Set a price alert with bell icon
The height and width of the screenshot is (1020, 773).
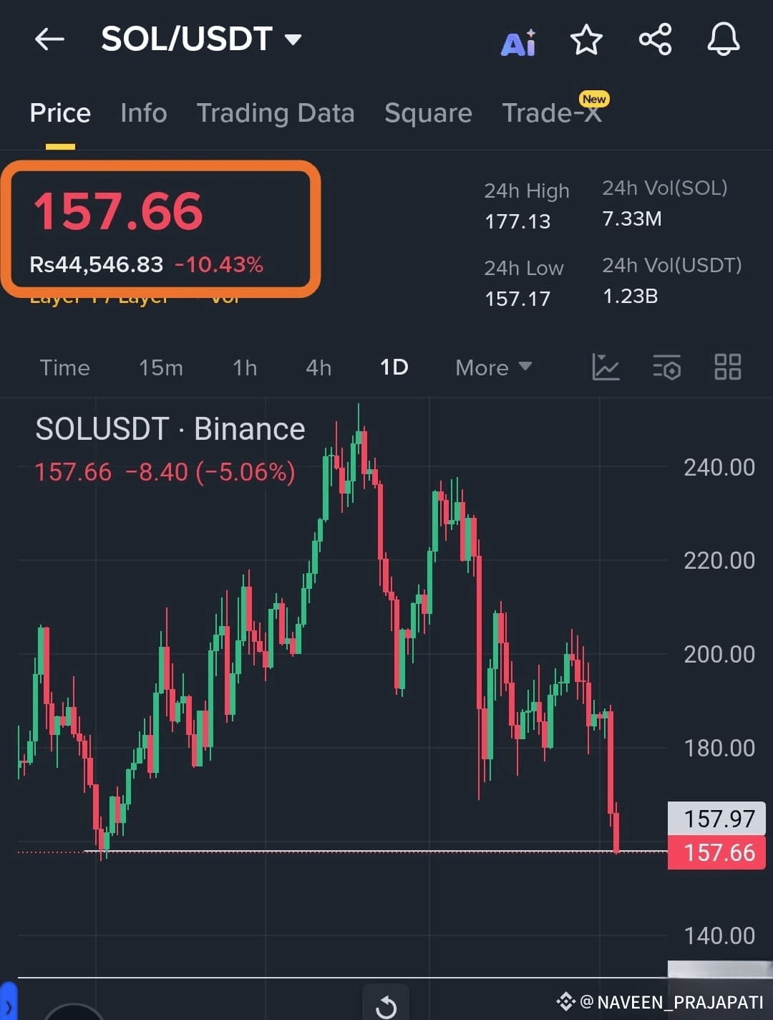724,39
